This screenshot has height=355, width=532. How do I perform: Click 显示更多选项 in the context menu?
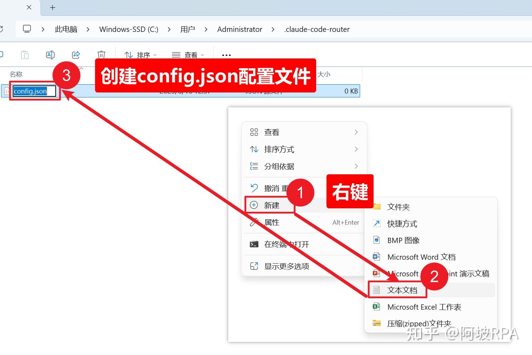pyautogui.click(x=286, y=266)
